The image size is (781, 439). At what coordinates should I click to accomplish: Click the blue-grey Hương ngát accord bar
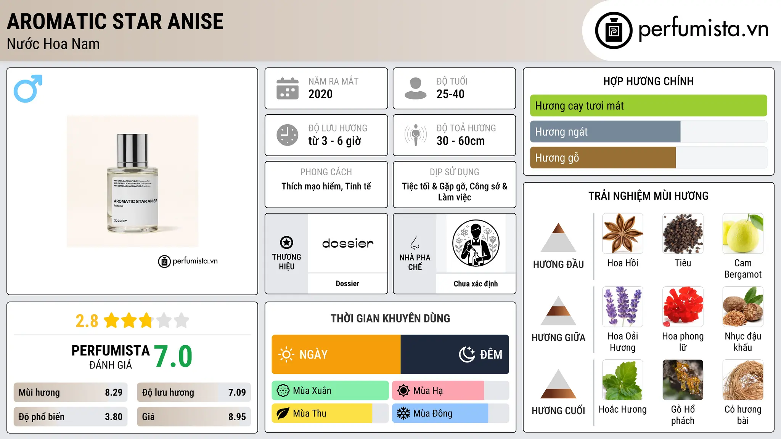click(x=605, y=131)
